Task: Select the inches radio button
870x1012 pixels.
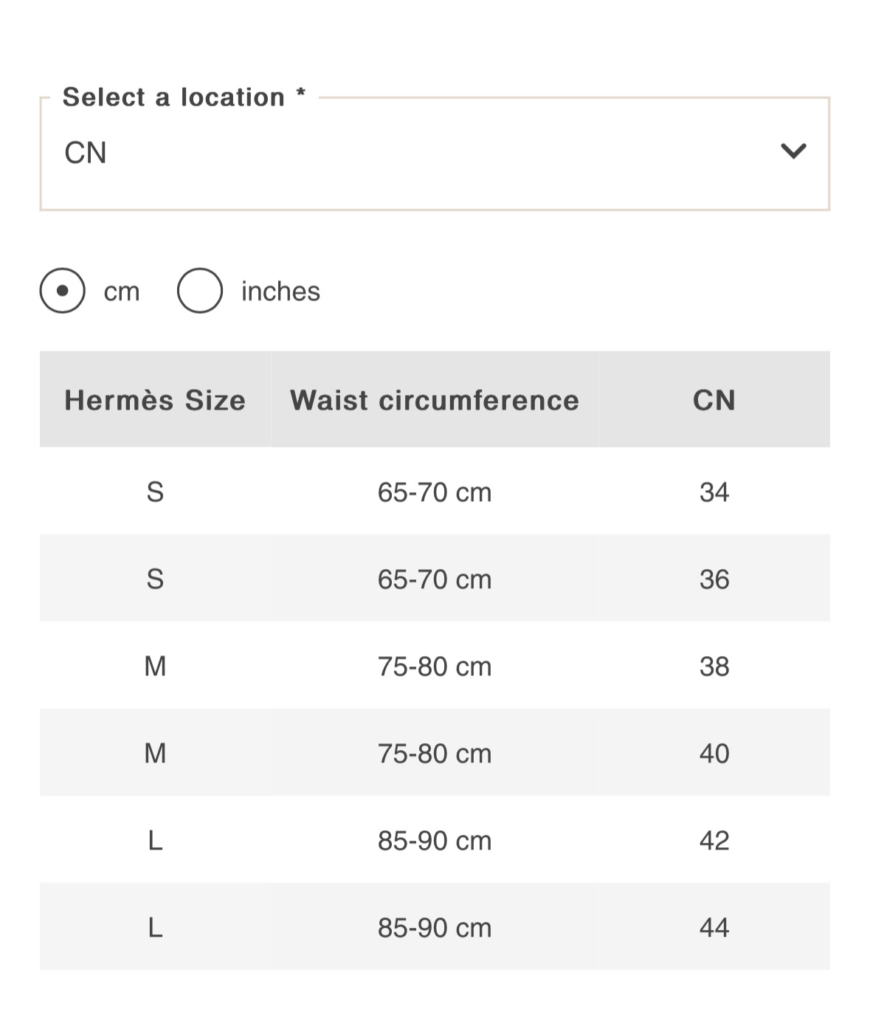Action: [200, 291]
